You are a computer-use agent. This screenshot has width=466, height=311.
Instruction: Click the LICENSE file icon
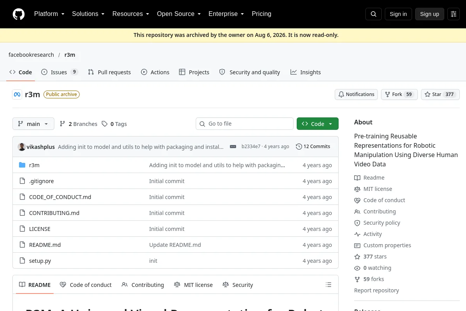click(22, 229)
